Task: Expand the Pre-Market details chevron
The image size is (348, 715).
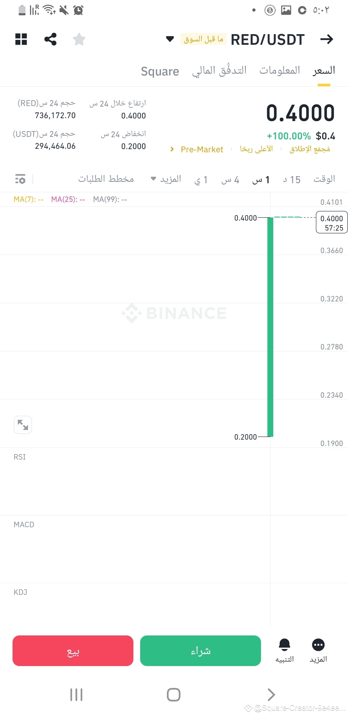Action: click(171, 149)
